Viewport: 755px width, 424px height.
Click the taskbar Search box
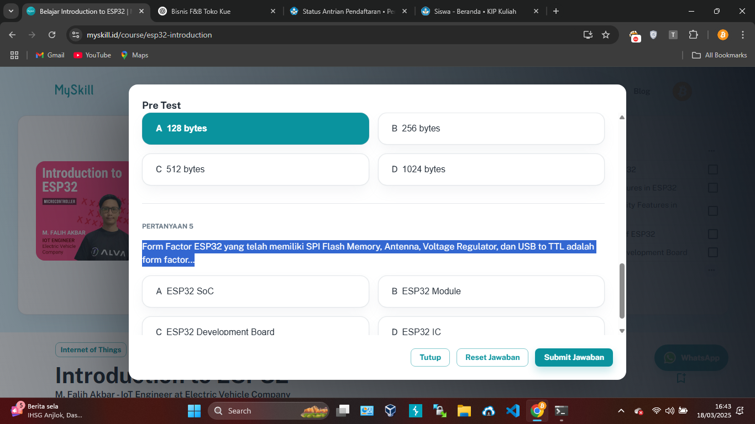click(x=269, y=411)
